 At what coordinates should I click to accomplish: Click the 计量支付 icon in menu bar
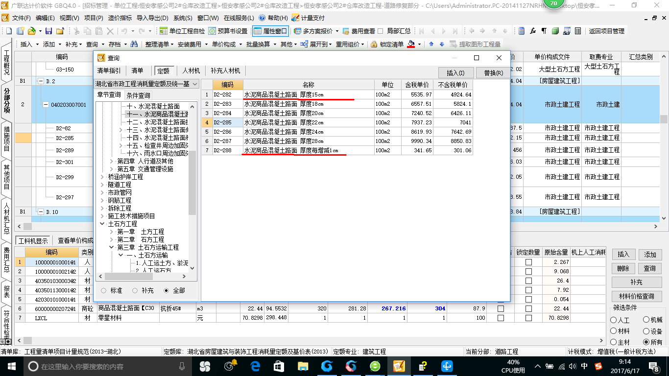(295, 18)
